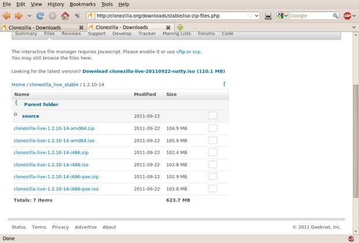The image size is (359, 243).
Task: Click the site favicon in address bar
Action: pos(90,16)
